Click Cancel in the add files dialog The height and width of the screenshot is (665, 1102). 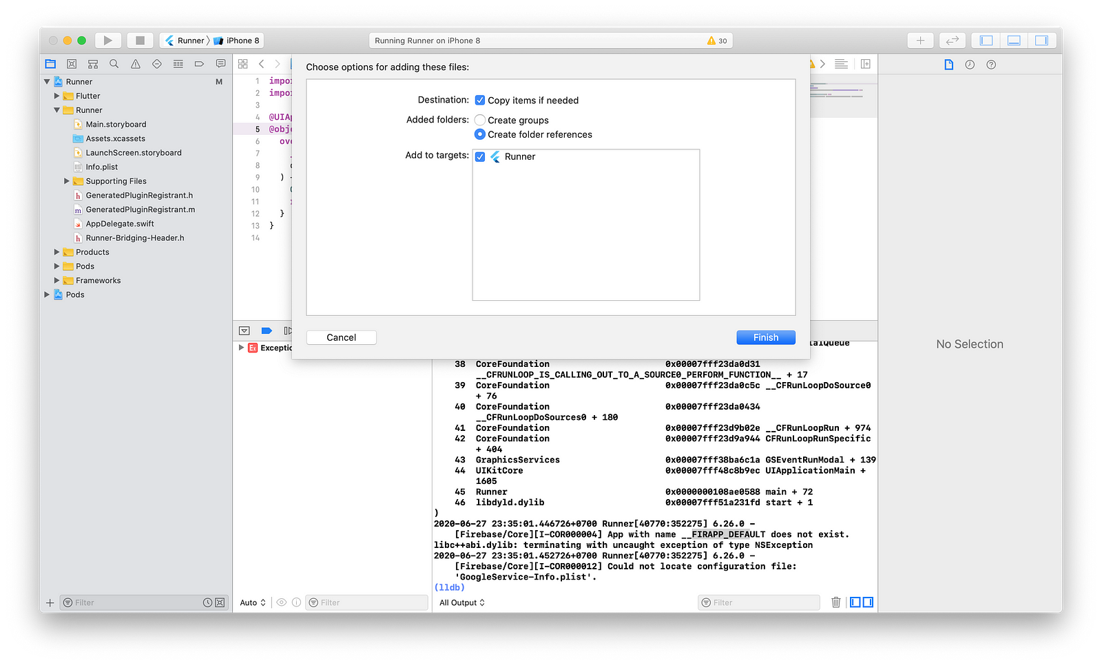(342, 337)
